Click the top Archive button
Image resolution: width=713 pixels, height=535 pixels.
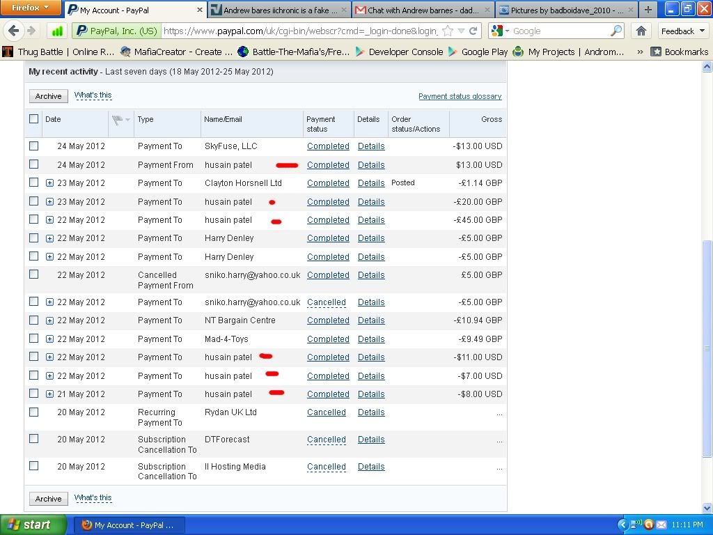click(x=48, y=96)
